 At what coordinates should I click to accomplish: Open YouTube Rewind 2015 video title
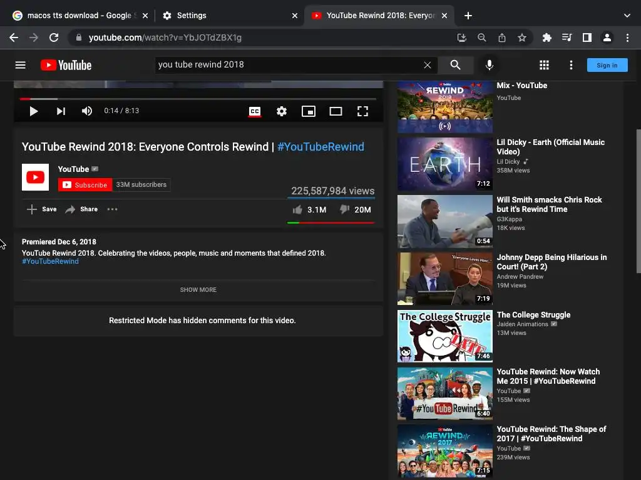tap(548, 376)
